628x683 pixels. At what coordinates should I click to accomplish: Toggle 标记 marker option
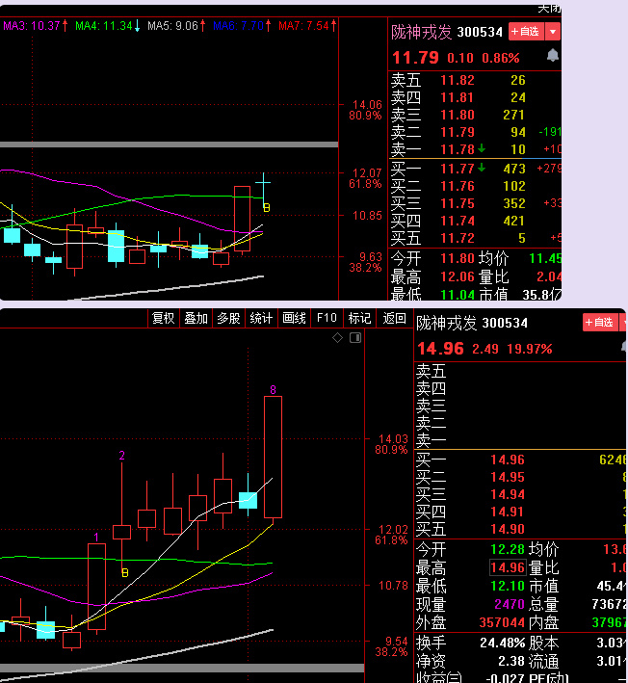[x=359, y=319]
